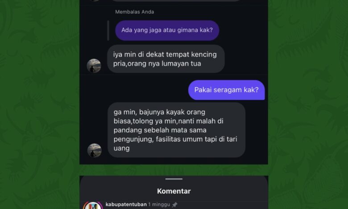Open the kabupatentuban username link

(126, 205)
